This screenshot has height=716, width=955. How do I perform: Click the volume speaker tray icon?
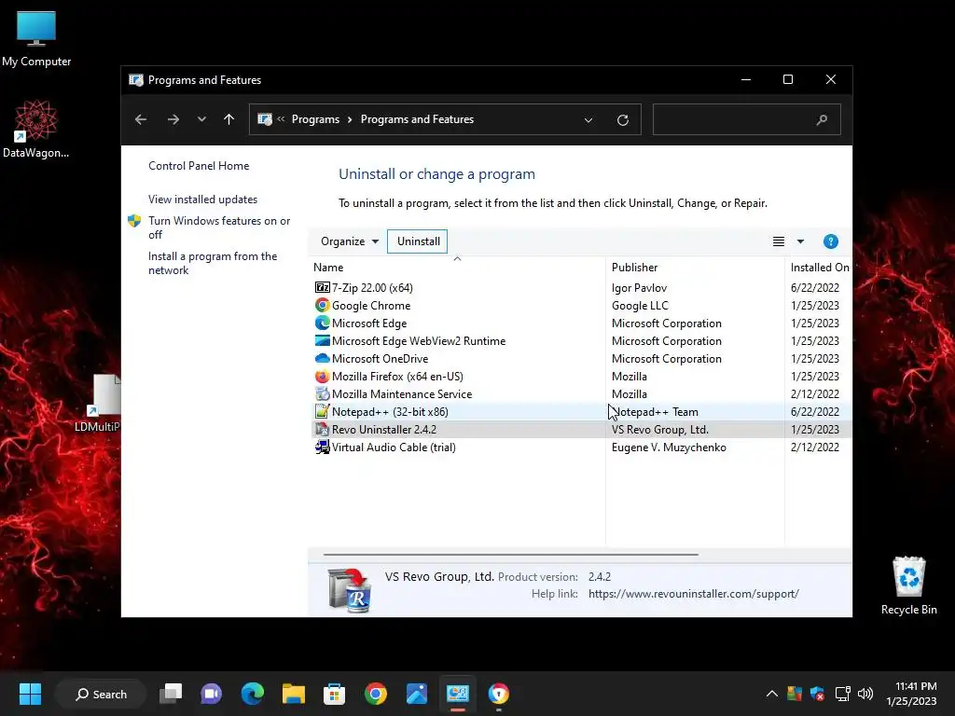865,694
